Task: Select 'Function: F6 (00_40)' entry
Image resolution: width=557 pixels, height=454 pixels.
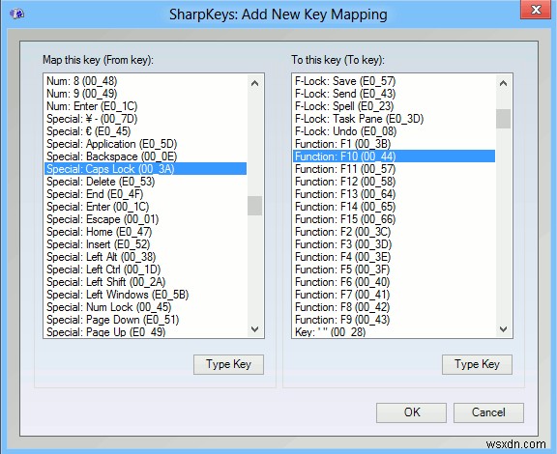Action: [x=394, y=282]
